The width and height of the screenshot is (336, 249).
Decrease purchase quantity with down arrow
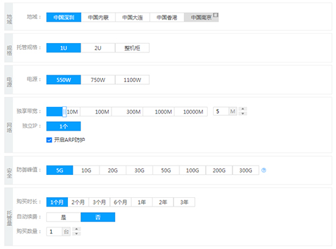point(77,234)
